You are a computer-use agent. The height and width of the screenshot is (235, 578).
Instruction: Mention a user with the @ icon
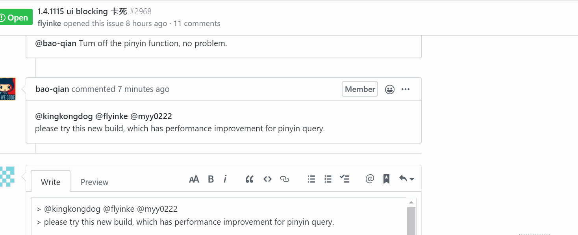(369, 179)
